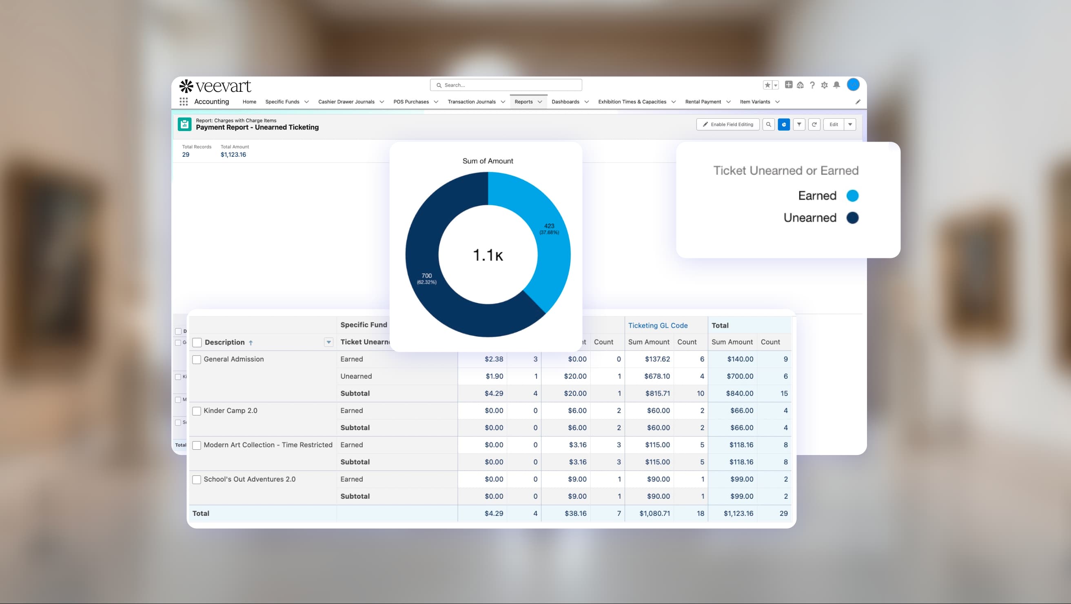The image size is (1071, 604).
Task: Expand the Reports tab dropdown arrow
Action: (x=540, y=102)
